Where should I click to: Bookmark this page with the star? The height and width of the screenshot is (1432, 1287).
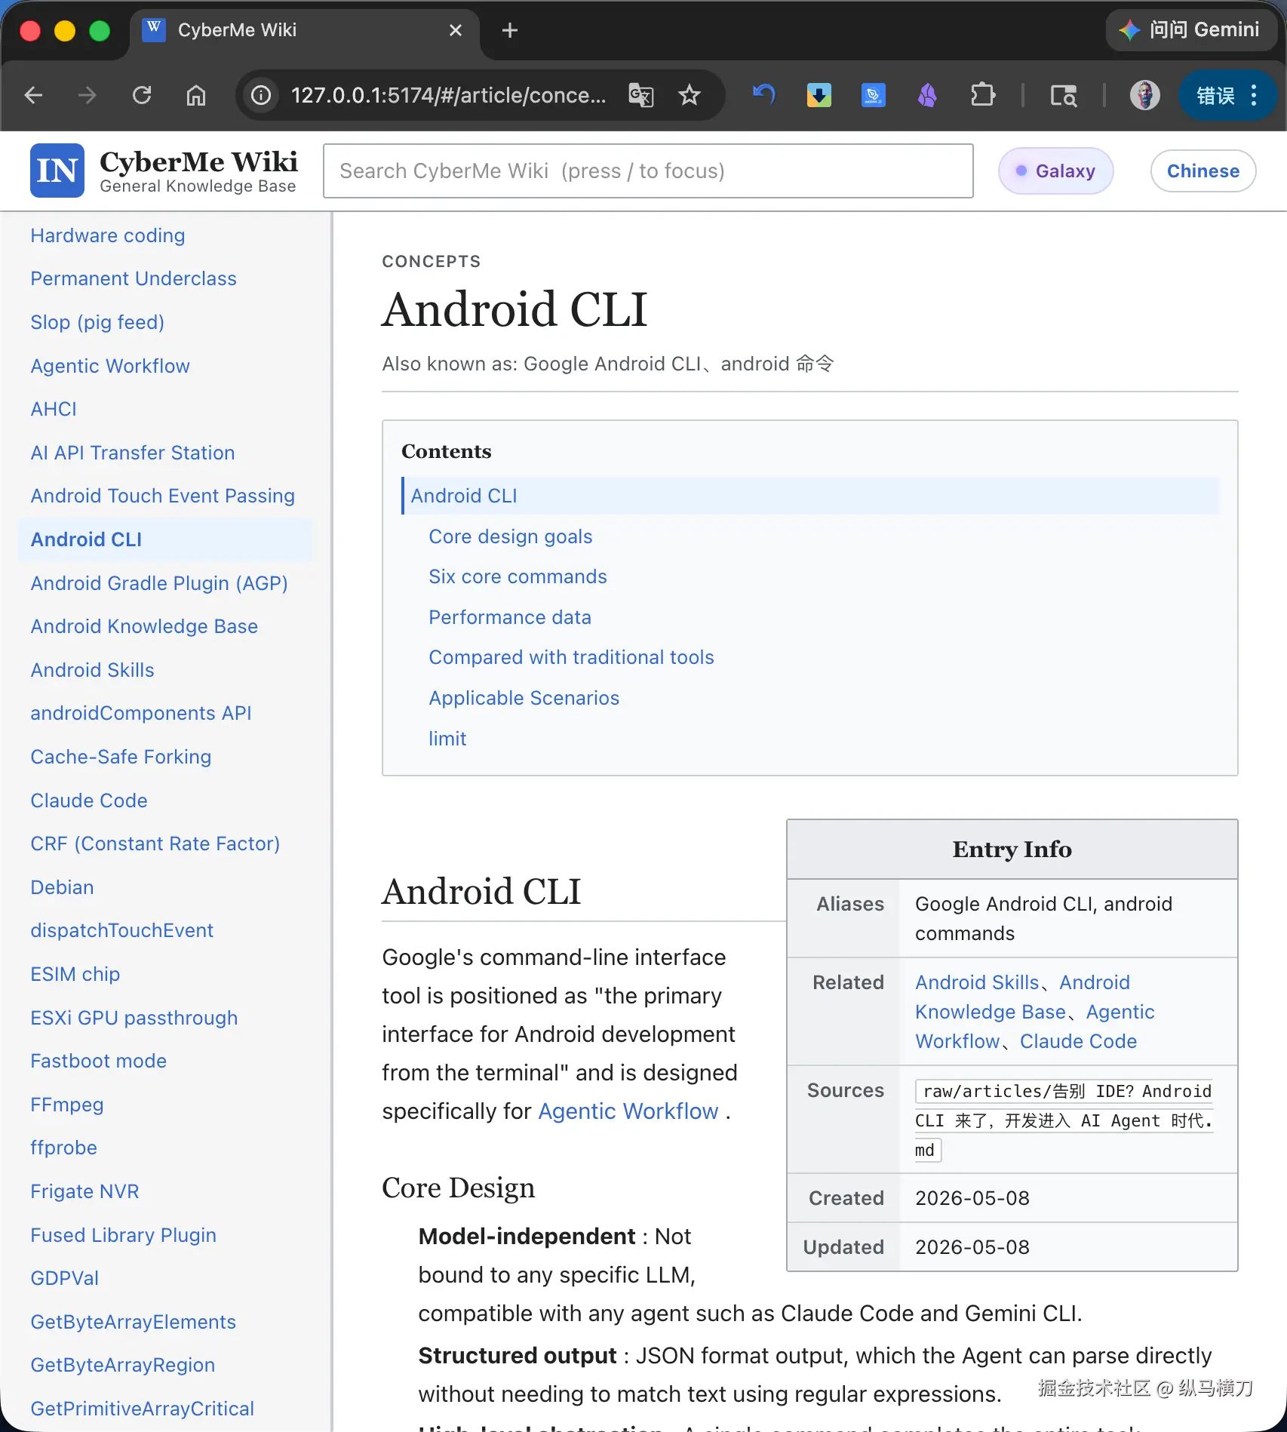(690, 95)
